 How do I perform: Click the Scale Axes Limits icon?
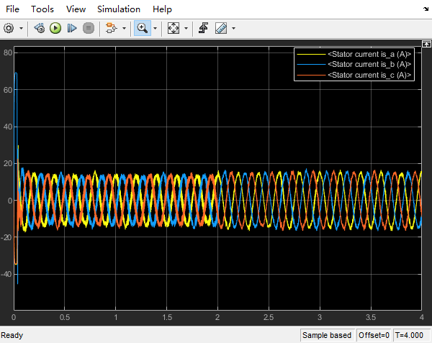pyautogui.click(x=173, y=28)
